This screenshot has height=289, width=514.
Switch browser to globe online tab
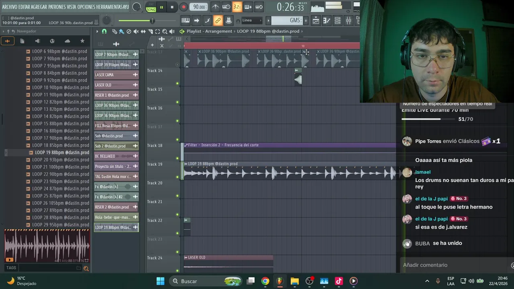[x=52, y=41]
